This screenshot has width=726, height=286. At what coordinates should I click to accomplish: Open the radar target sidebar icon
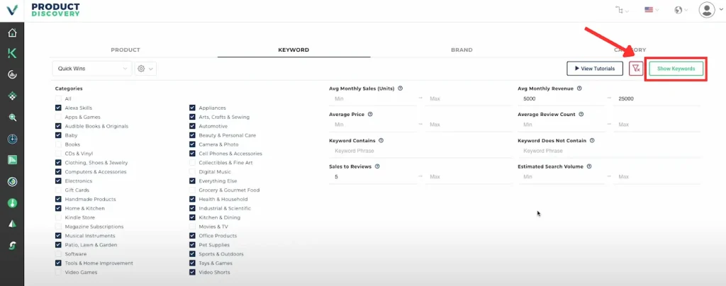(13, 139)
